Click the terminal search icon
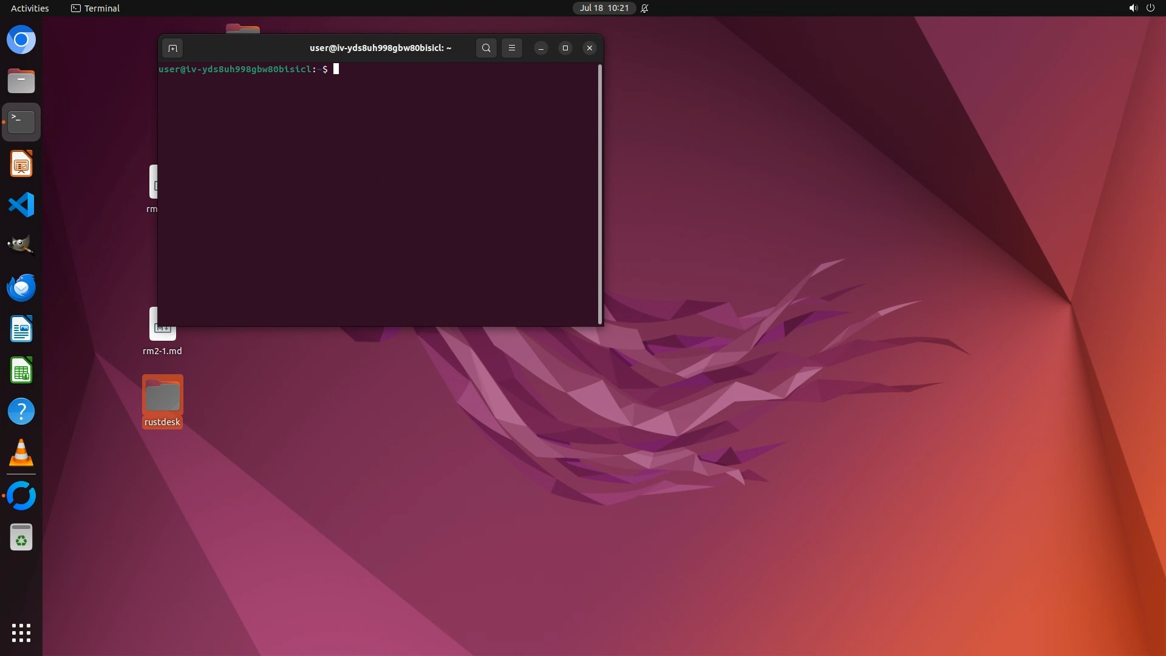This screenshot has width=1166, height=656. click(486, 48)
